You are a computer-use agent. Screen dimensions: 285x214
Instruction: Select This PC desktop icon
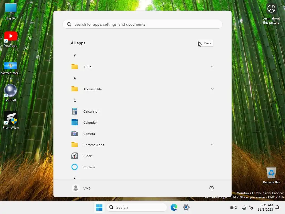click(11, 11)
